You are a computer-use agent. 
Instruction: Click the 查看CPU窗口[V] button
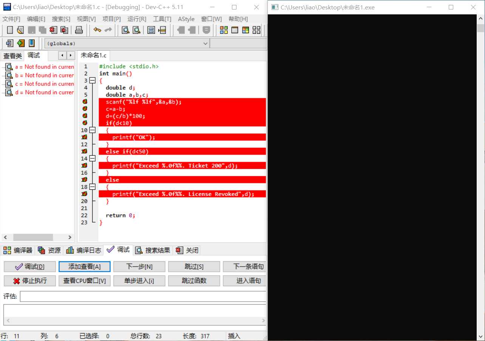click(x=85, y=281)
